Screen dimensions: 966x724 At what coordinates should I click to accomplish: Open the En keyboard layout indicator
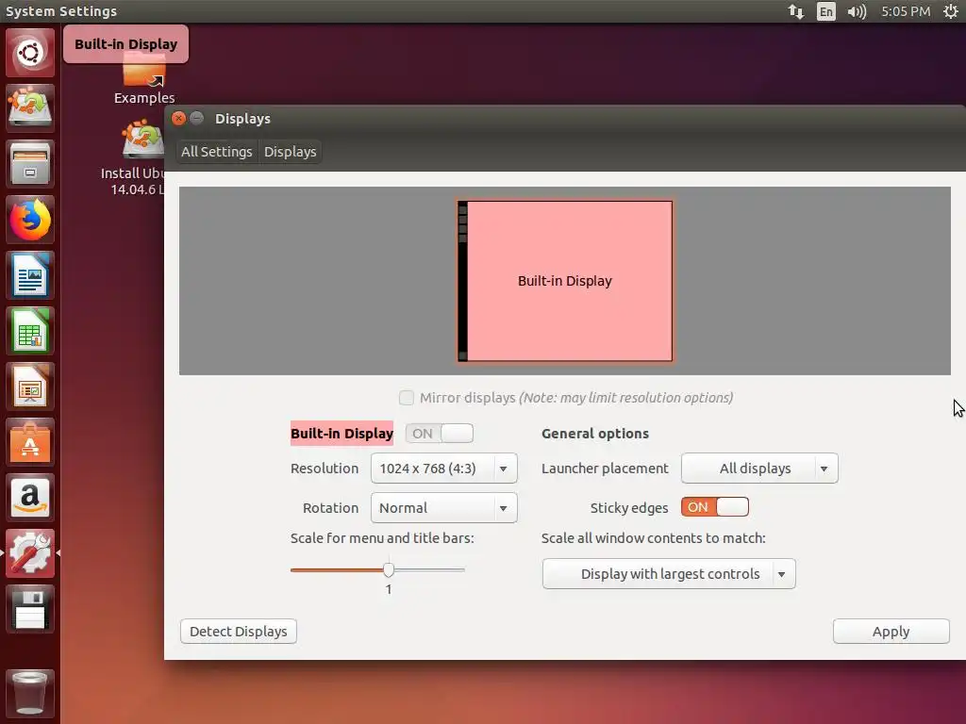(826, 11)
